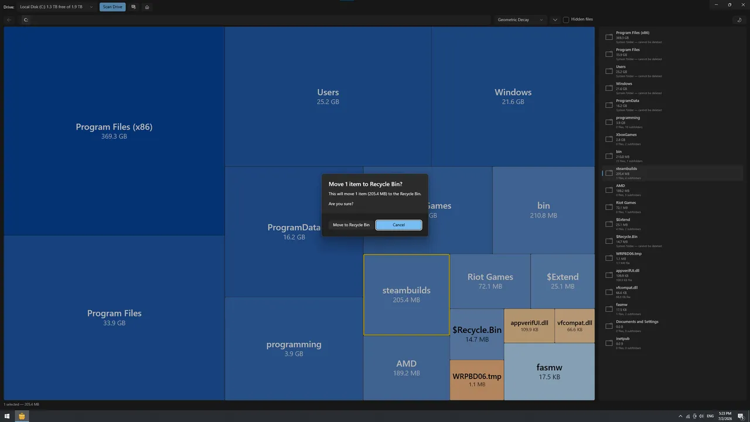Select the $Recycle.Bin 14.7 MB treemap tile
750x422 pixels.
coord(476,334)
